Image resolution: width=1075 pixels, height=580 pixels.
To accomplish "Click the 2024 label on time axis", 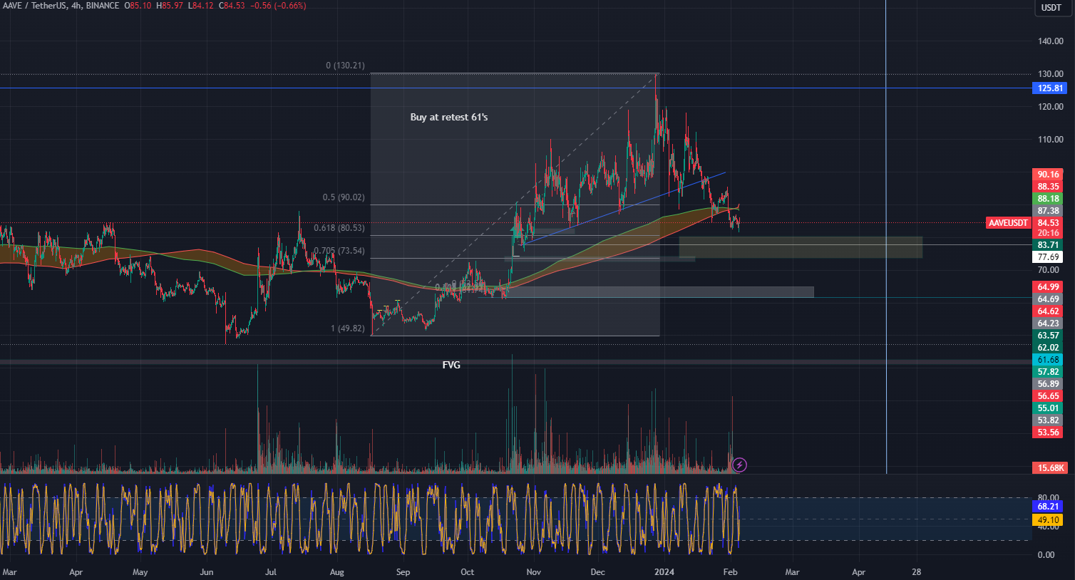I will (x=664, y=572).
